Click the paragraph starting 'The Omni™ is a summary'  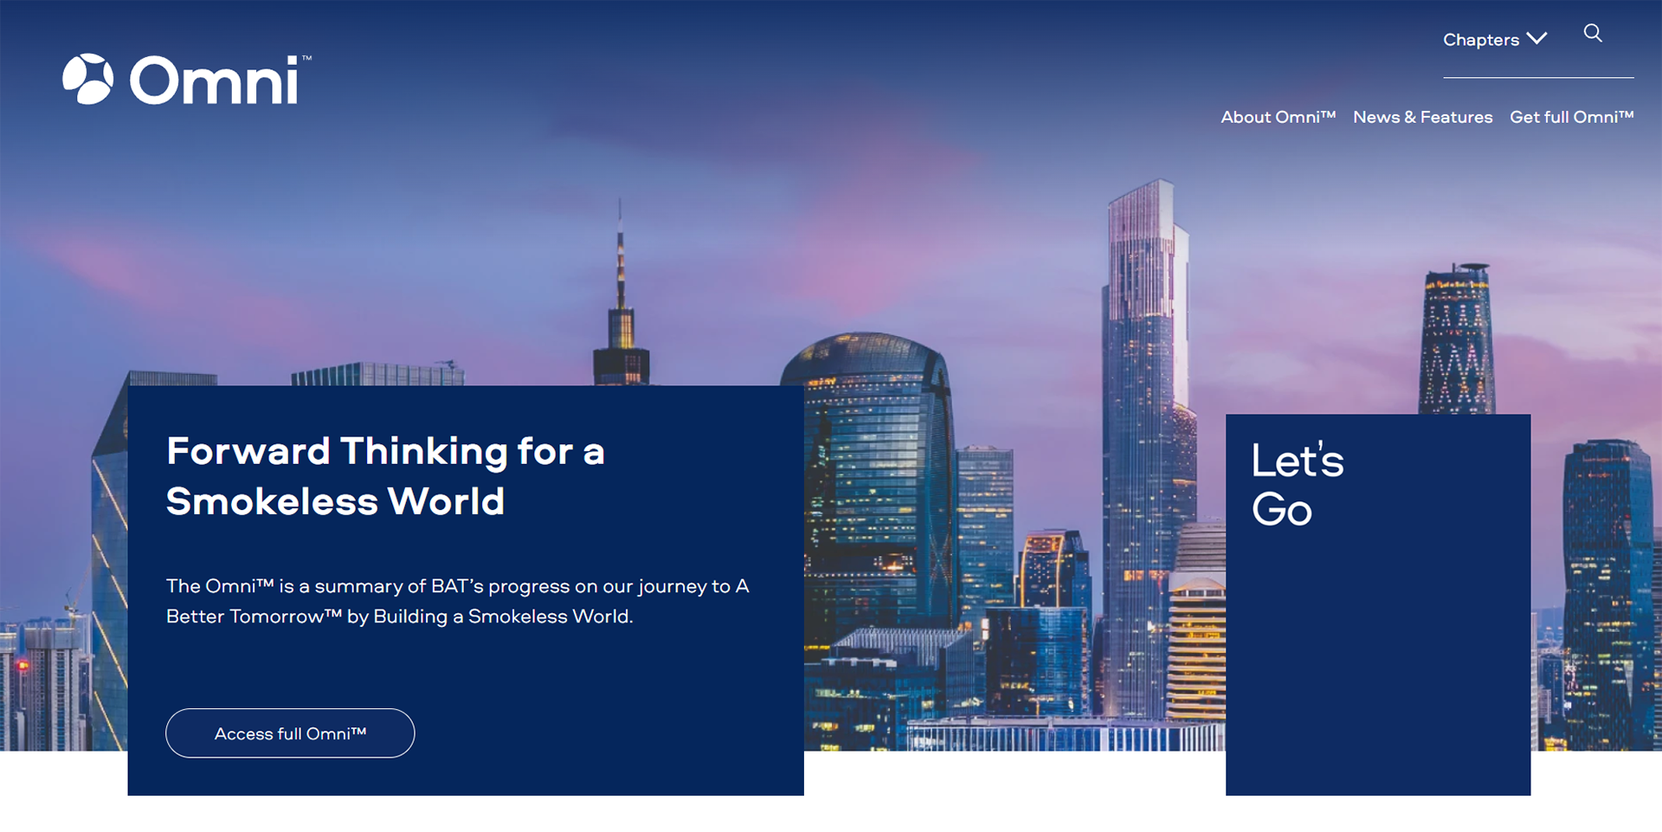coord(457,601)
